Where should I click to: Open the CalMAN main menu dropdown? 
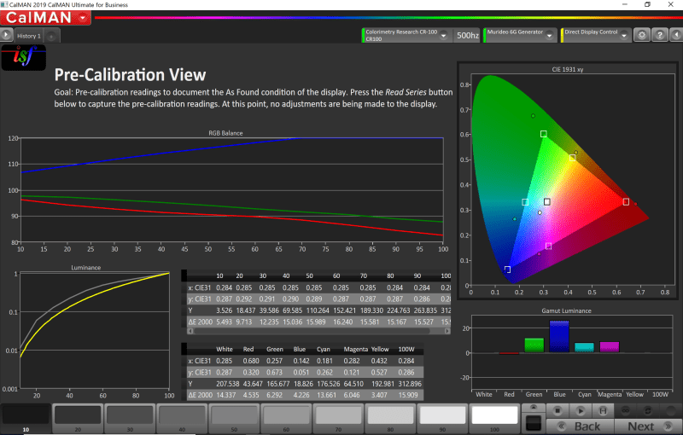(83, 18)
